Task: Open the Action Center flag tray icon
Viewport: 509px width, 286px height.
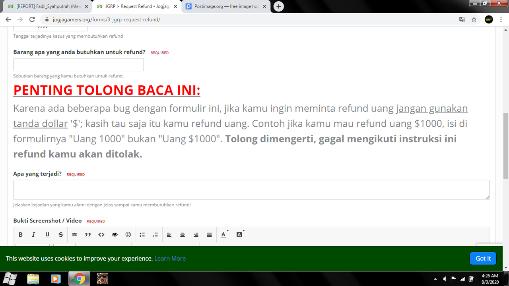Action: pos(453,278)
